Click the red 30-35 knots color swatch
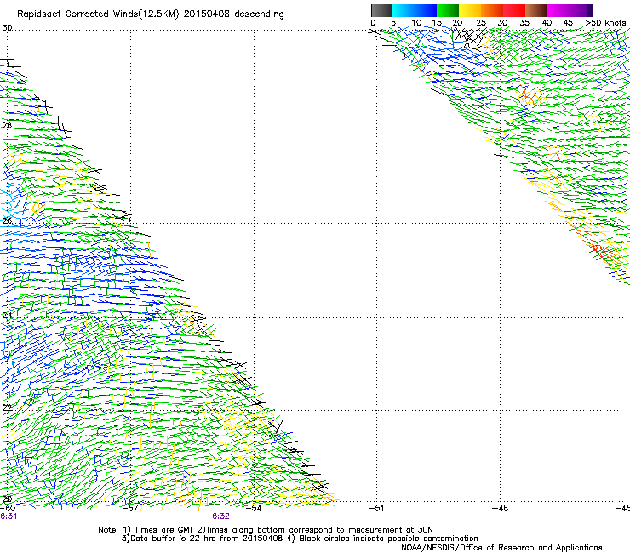630x553 pixels. (514, 10)
